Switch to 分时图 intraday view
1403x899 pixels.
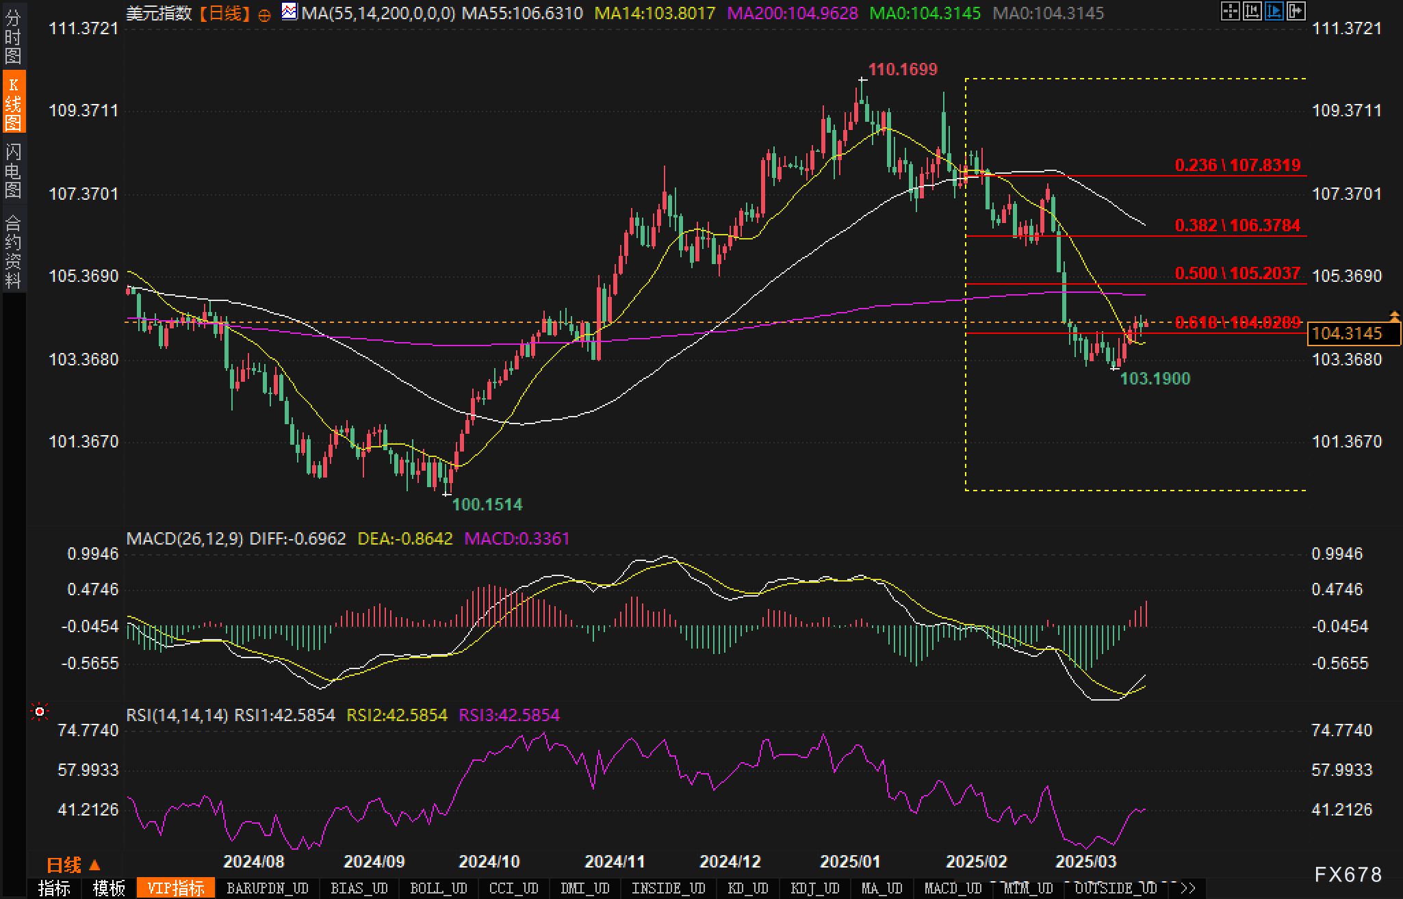[13, 36]
